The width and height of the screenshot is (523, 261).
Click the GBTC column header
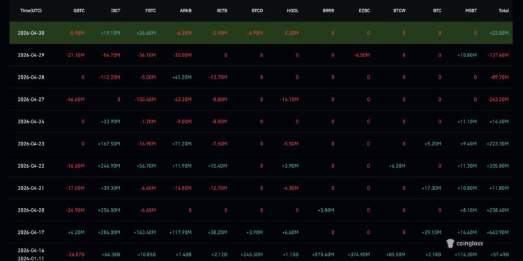[79, 10]
